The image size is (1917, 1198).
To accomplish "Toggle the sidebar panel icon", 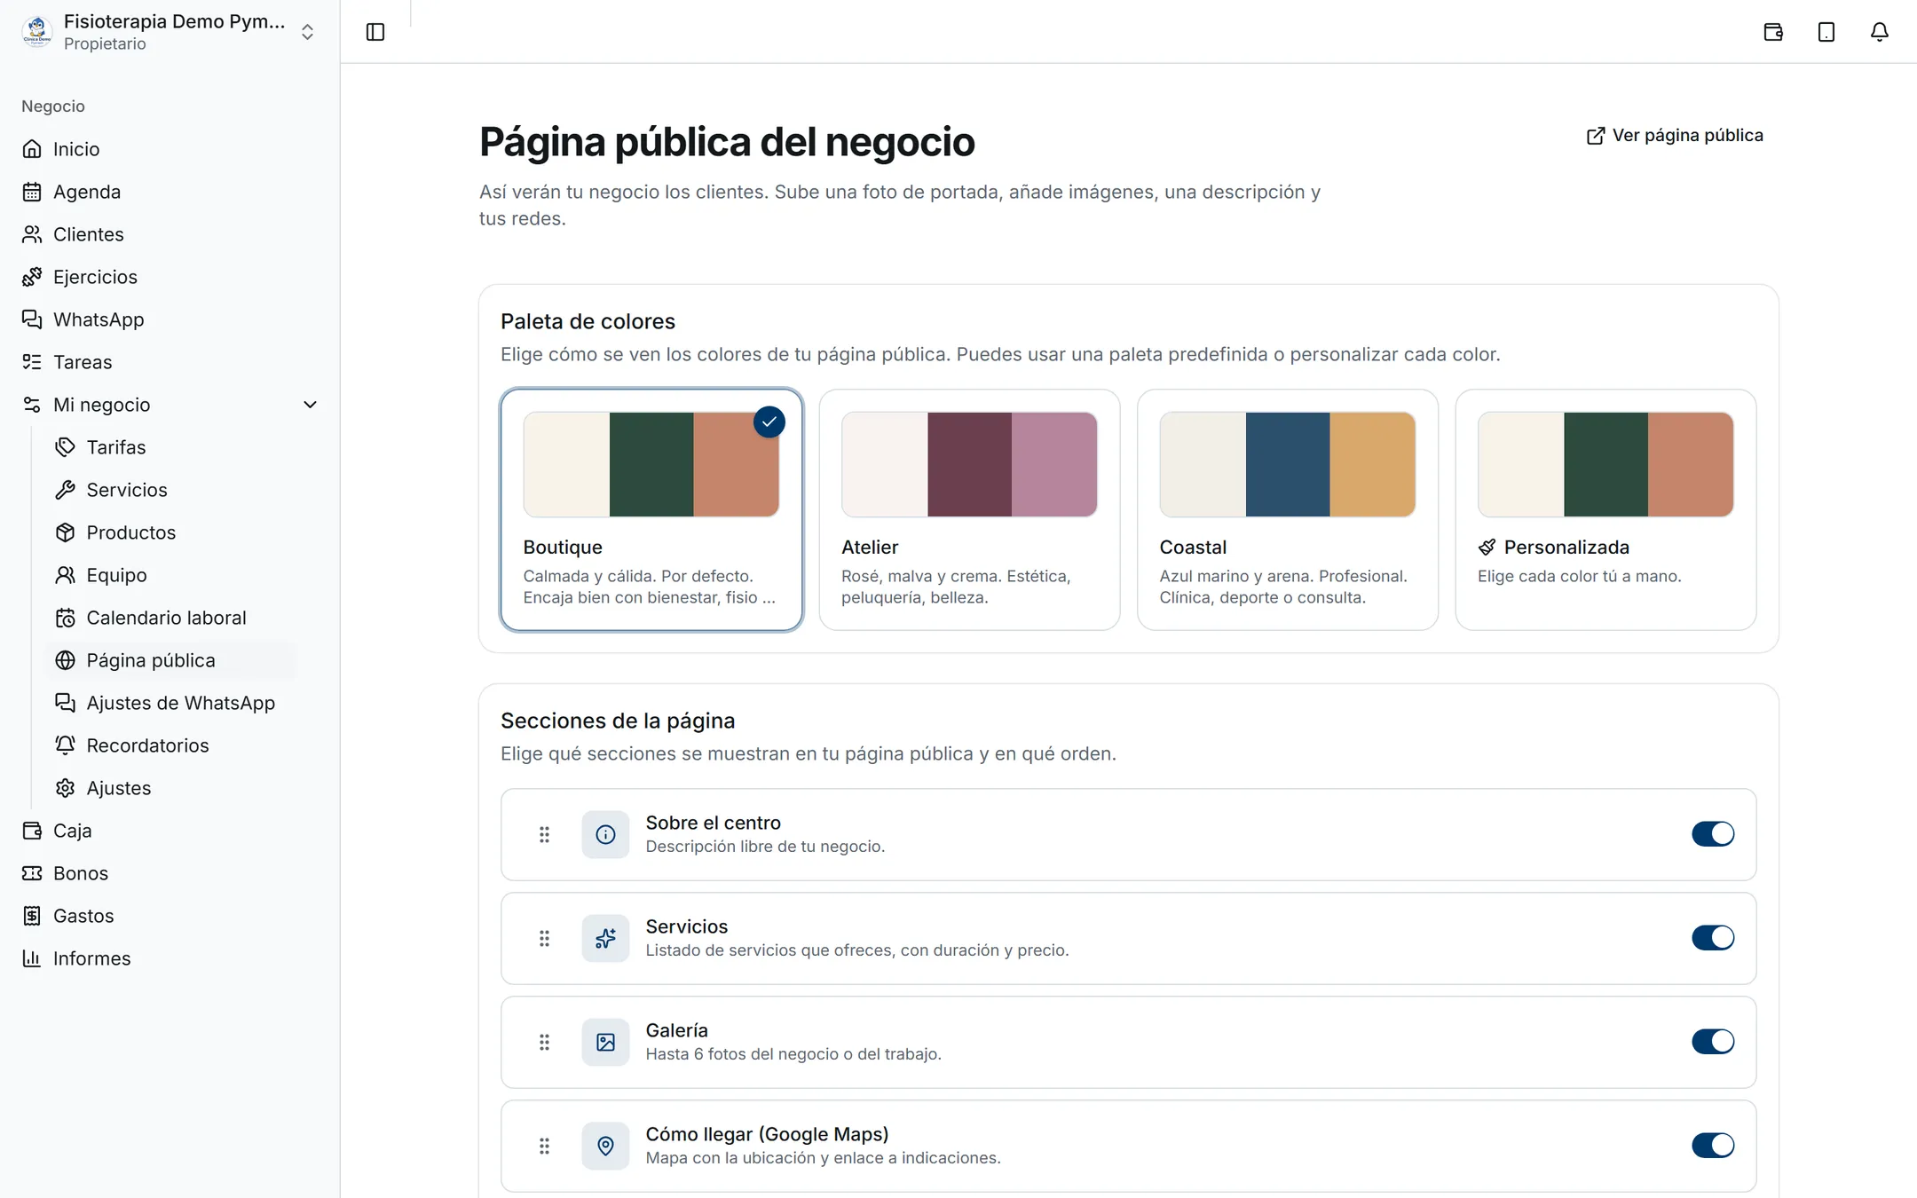I will pos(375,32).
